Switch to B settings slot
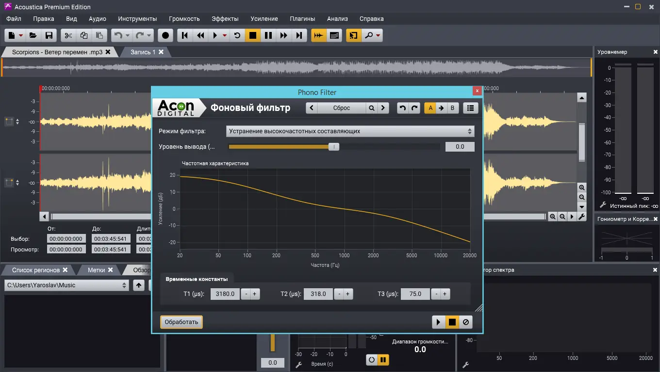The image size is (660, 372). [452, 108]
